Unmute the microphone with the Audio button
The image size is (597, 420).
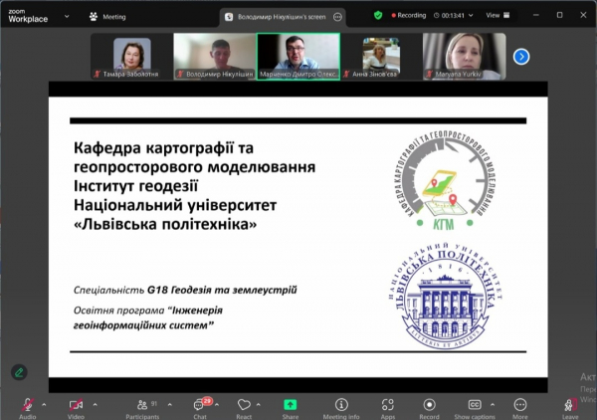28,405
